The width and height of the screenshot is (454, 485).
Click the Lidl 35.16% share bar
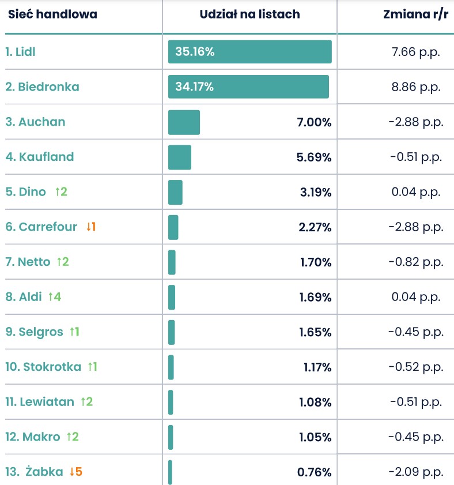click(249, 52)
